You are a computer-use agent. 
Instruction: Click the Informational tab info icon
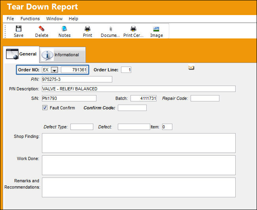(x=47, y=55)
